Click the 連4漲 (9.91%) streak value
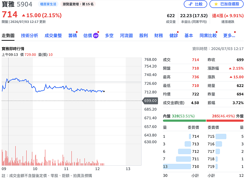 [228, 16]
